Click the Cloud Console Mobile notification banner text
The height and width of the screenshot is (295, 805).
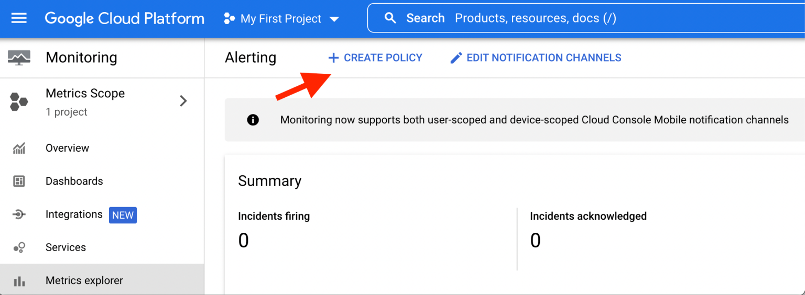point(535,120)
